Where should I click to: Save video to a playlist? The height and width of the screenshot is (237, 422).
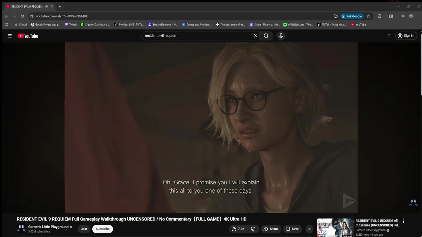click(292, 229)
